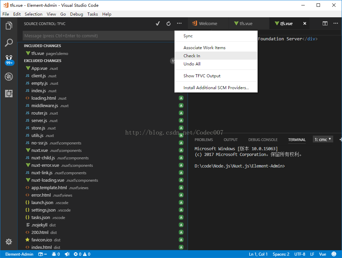Open the Explorer view in activity bar
This screenshot has width=342, height=258.
tap(9, 26)
